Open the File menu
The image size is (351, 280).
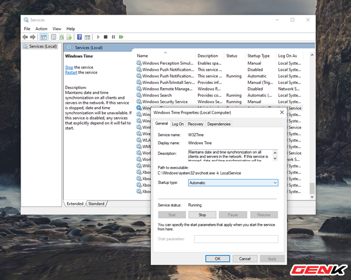pyautogui.click(x=27, y=29)
